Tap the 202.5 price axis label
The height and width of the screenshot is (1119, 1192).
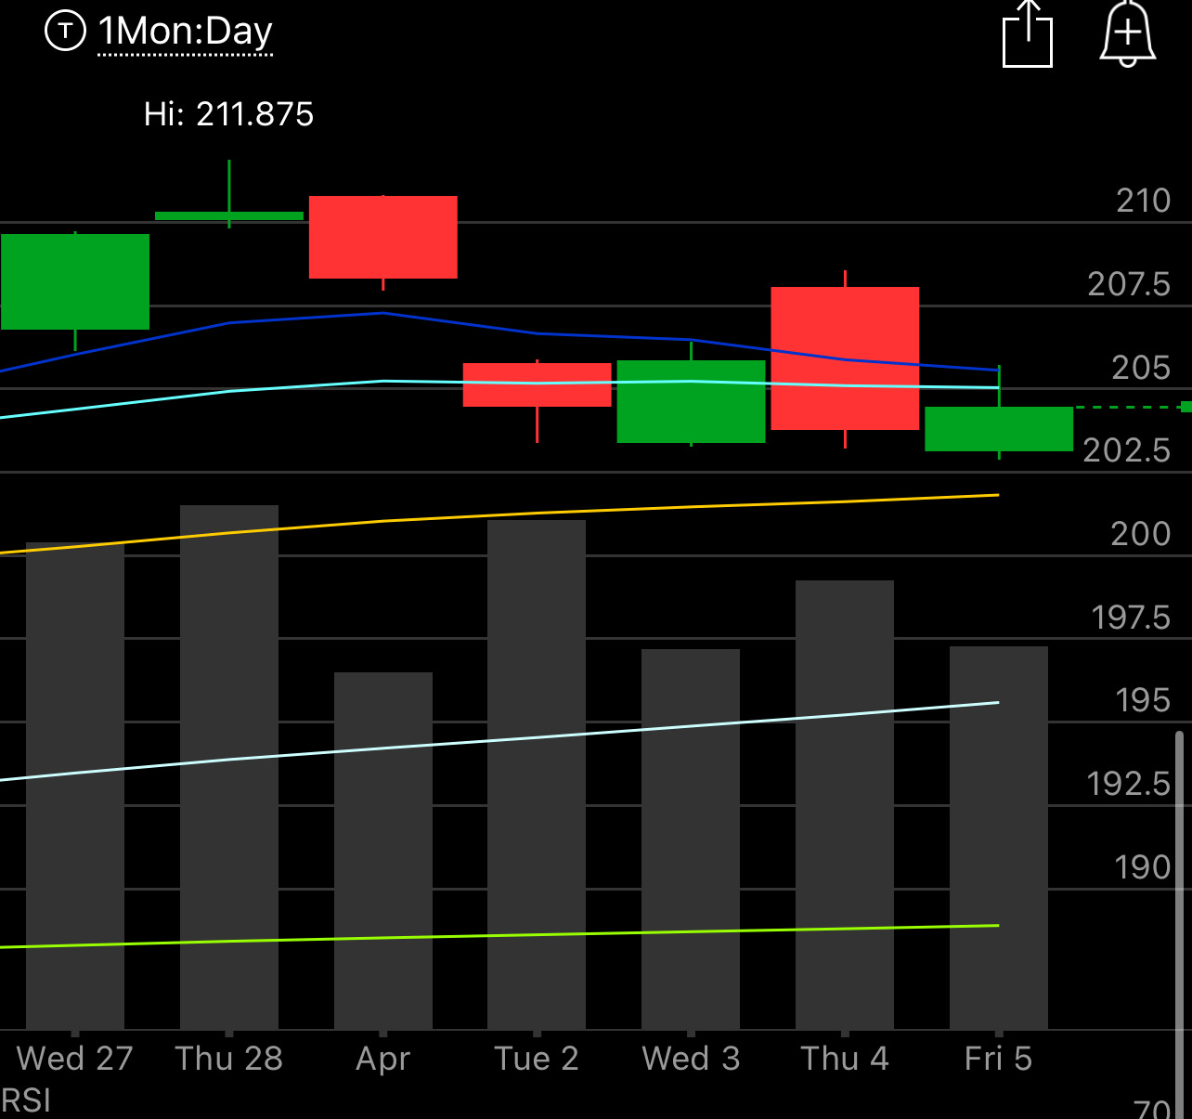click(1127, 450)
